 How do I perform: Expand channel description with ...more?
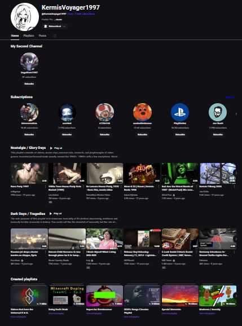[x=58, y=20]
